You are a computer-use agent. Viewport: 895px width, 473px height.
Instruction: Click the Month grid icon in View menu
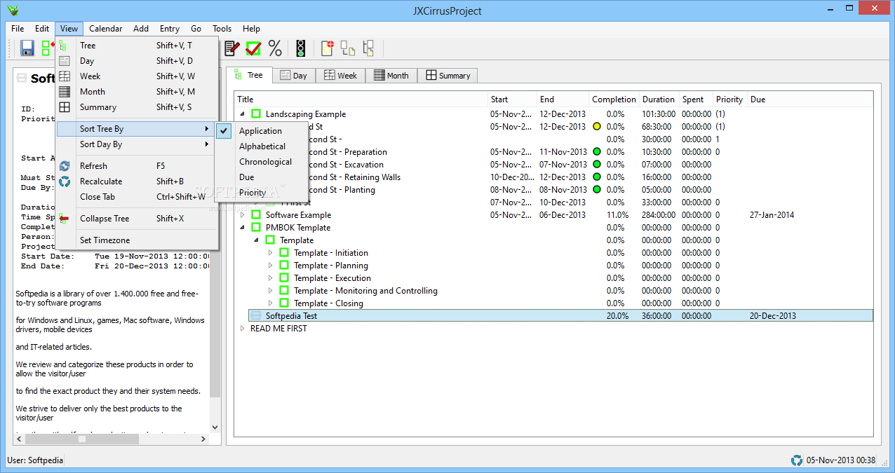65,92
